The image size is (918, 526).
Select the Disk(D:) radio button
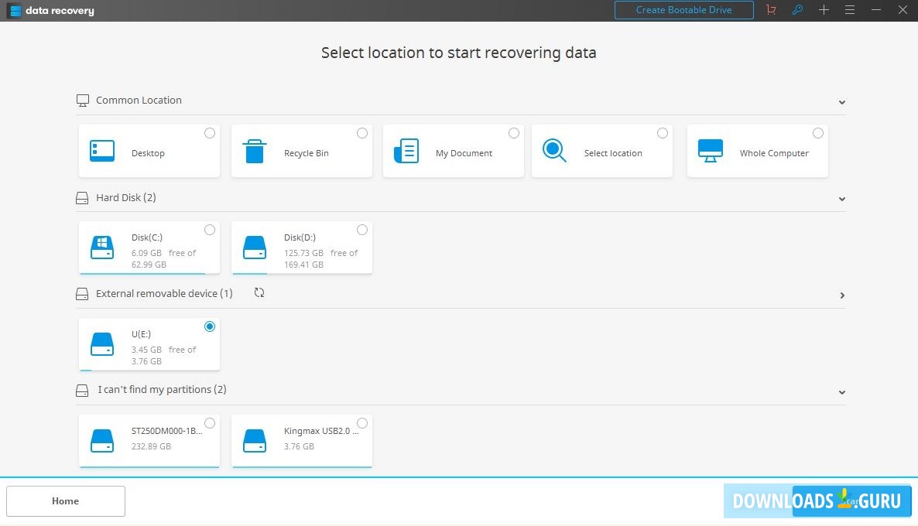(x=361, y=229)
